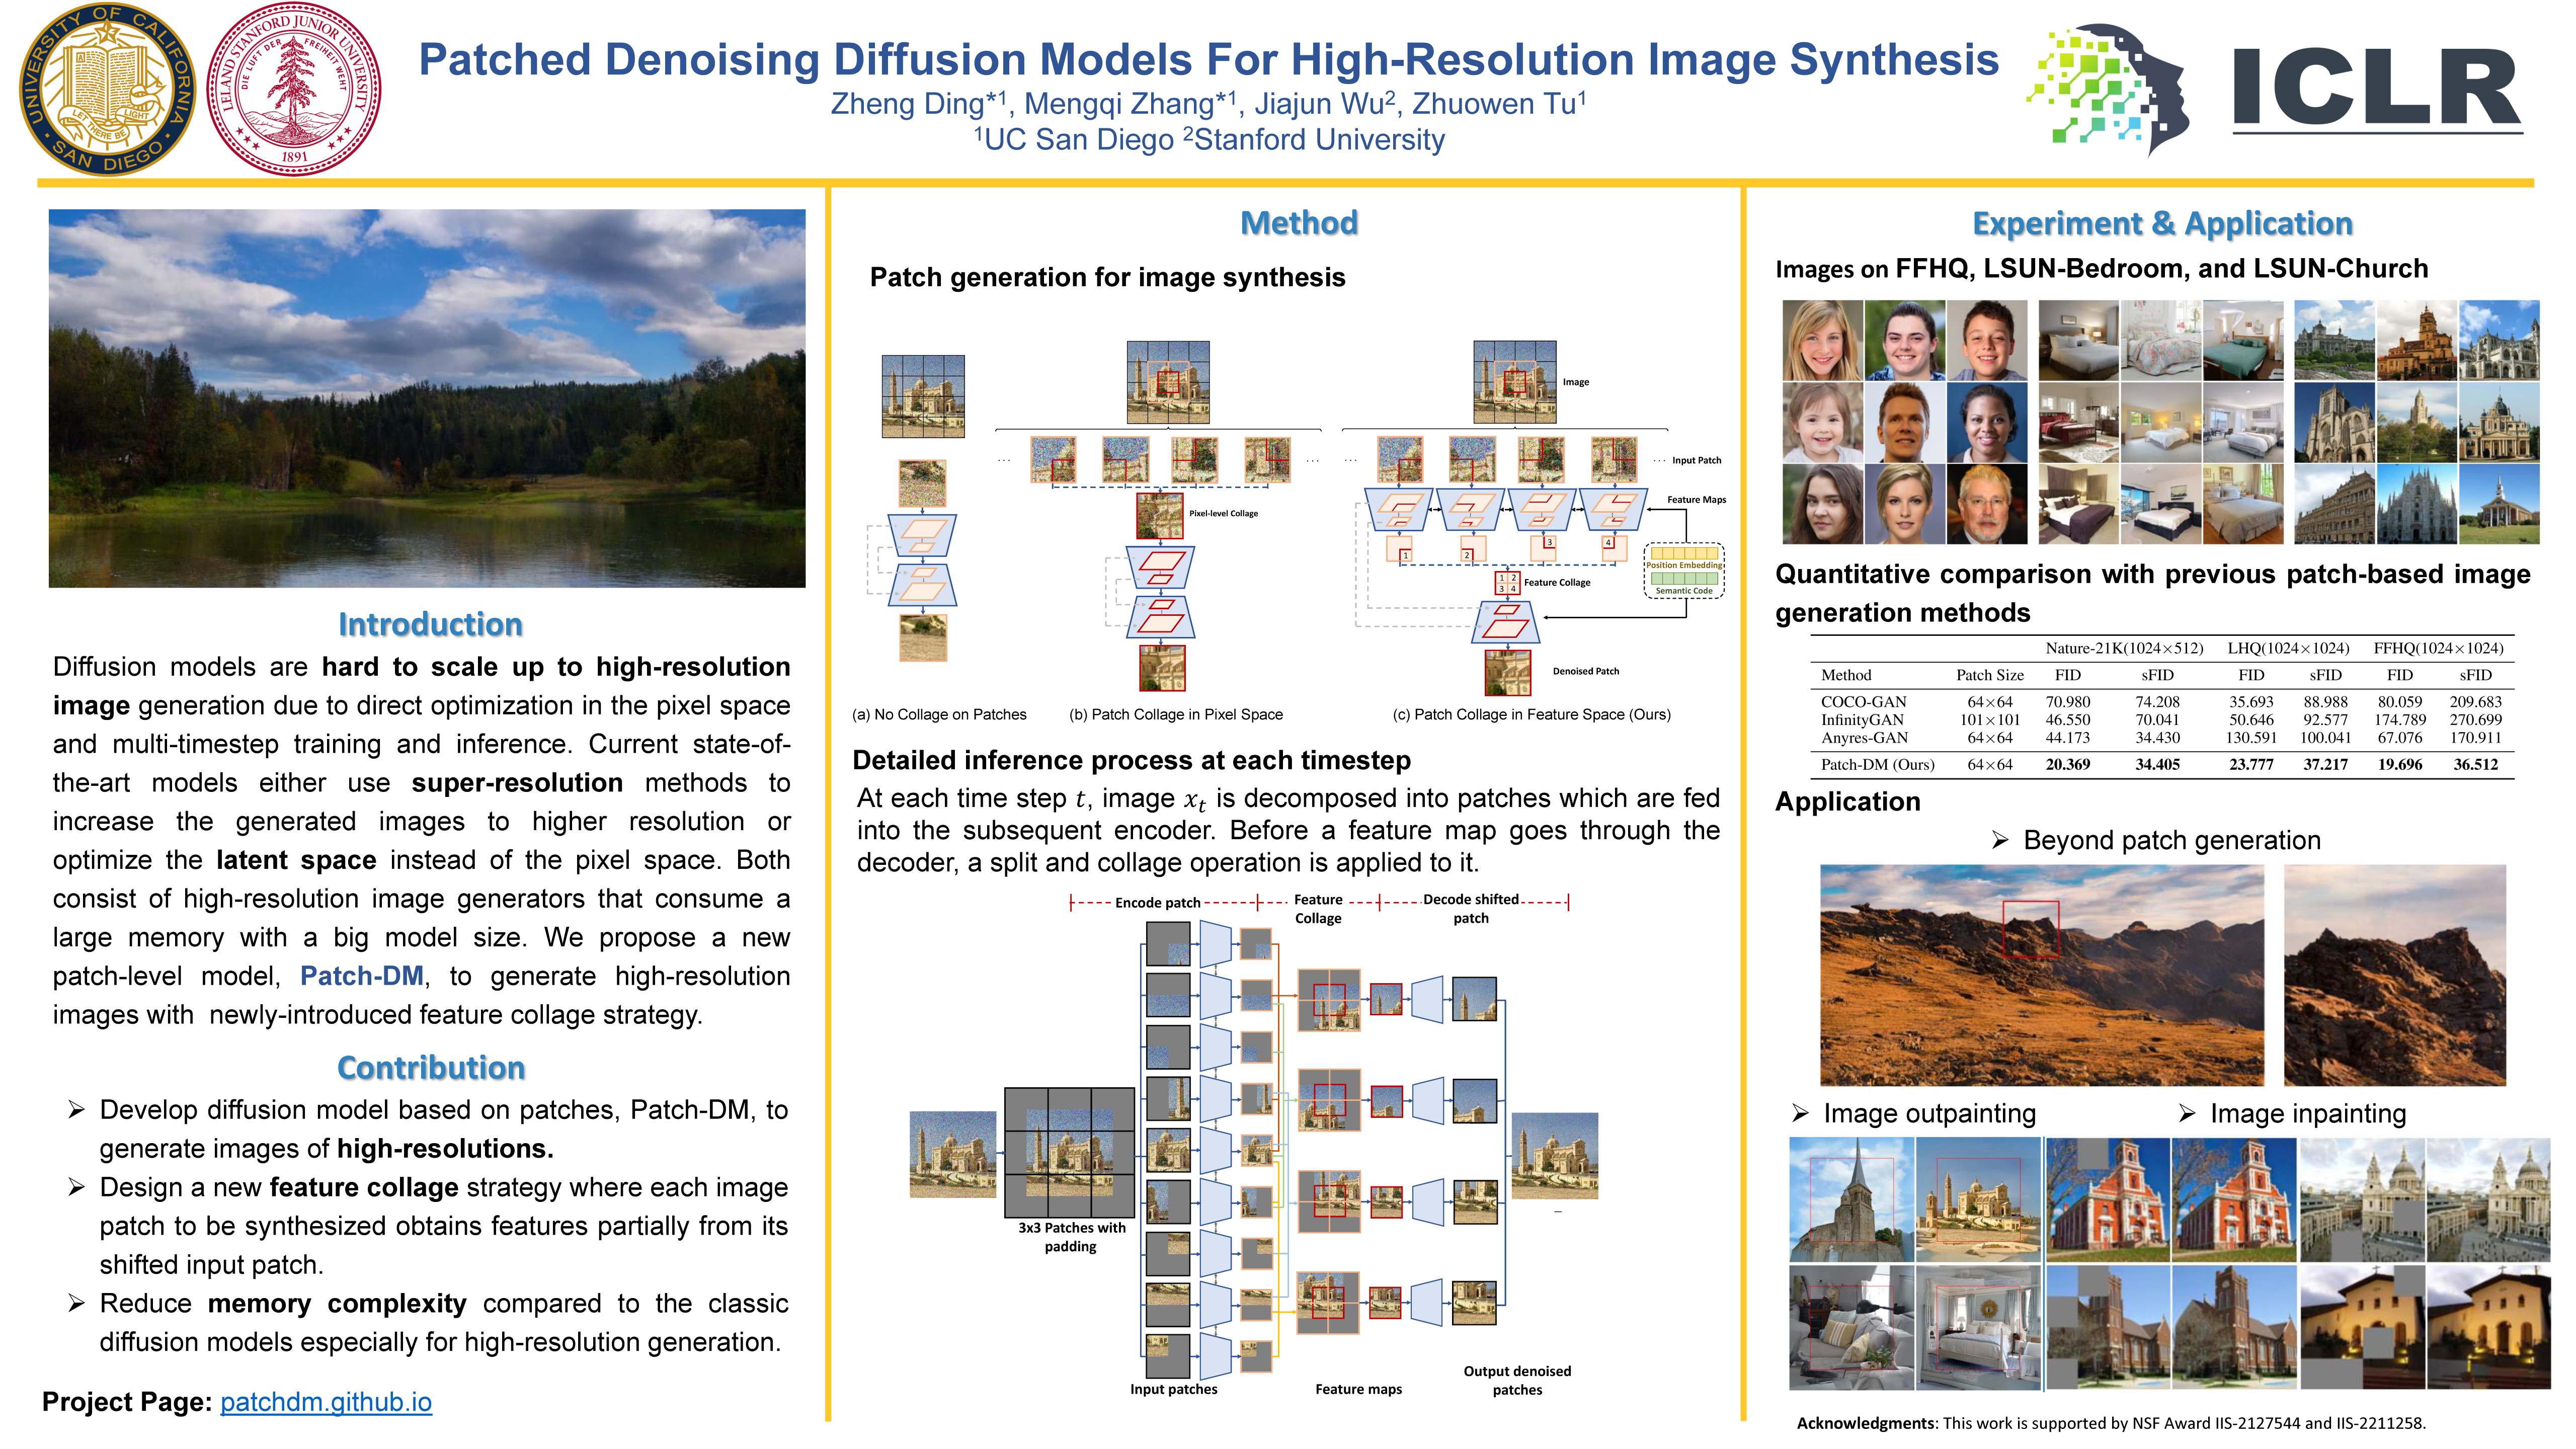Select the Introduction section heading
This screenshot has height=1449, width=2576.
[430, 624]
